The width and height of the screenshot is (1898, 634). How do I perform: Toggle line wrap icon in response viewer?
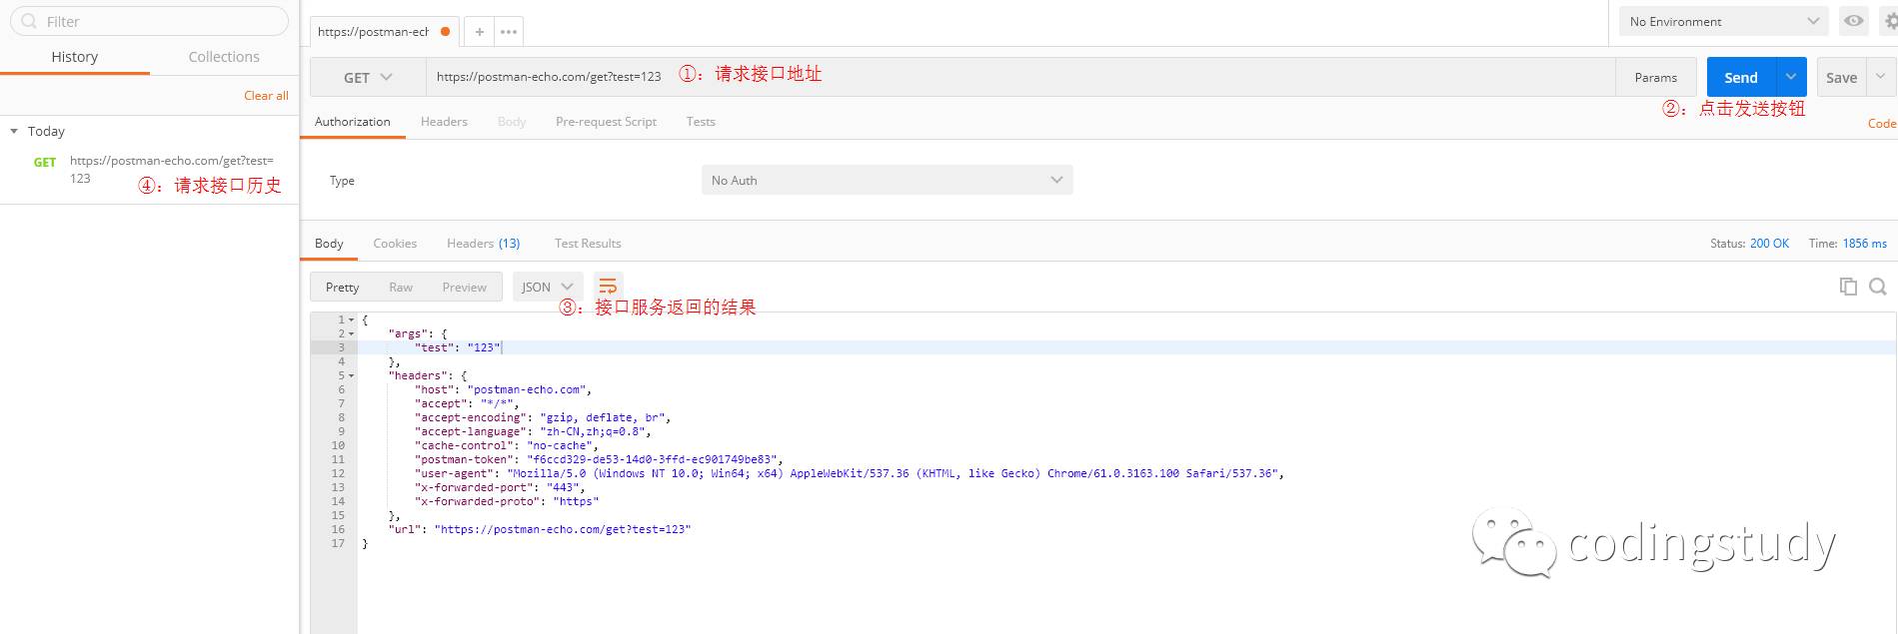click(608, 287)
